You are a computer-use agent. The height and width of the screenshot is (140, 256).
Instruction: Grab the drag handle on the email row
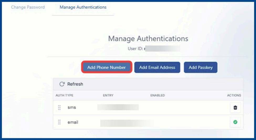click(59, 122)
